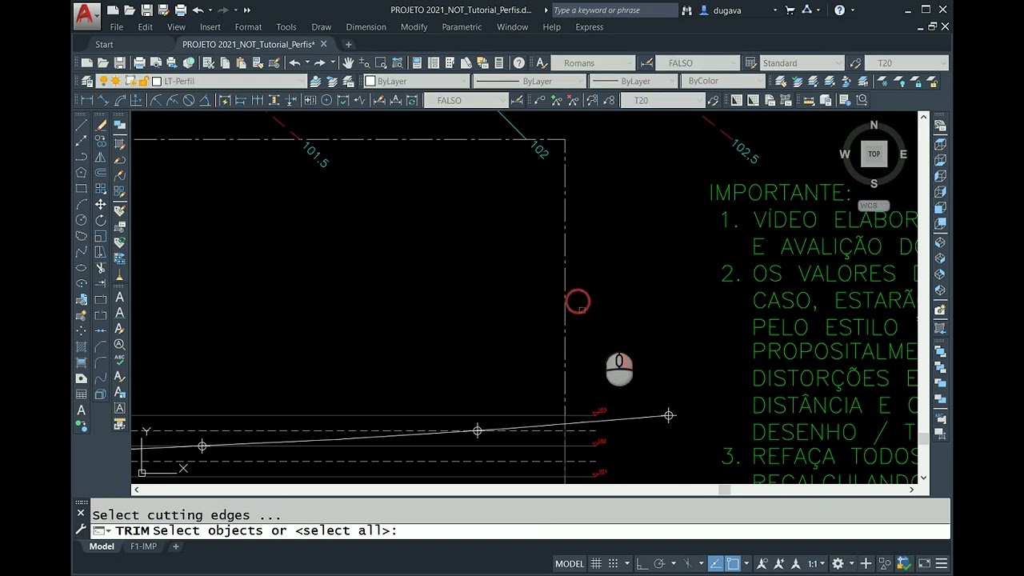The width and height of the screenshot is (1024, 576).
Task: Click the Save icon in Quick Access toolbar
Action: pos(146,10)
